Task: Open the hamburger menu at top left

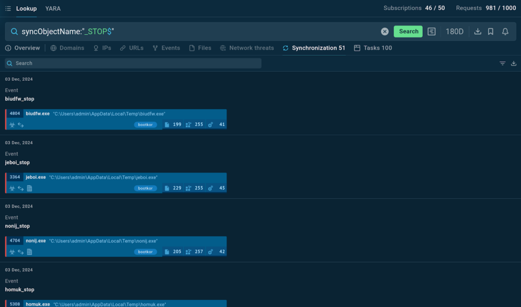Action: pos(8,9)
